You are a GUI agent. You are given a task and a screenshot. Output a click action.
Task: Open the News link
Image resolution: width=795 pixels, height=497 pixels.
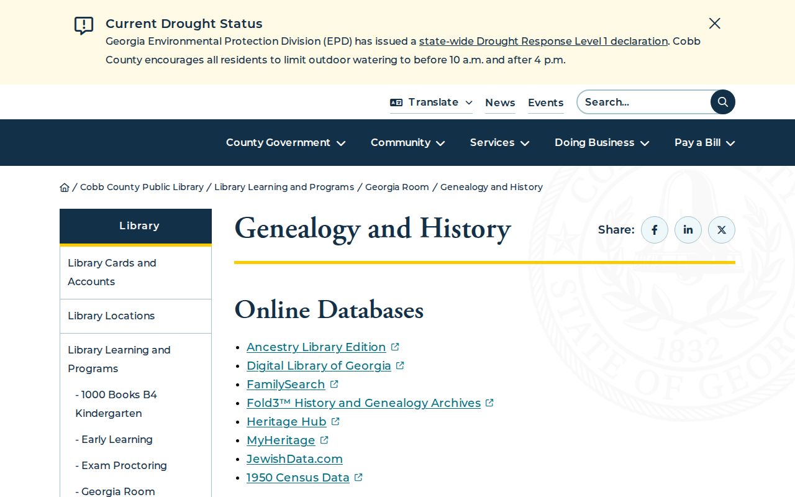click(500, 103)
